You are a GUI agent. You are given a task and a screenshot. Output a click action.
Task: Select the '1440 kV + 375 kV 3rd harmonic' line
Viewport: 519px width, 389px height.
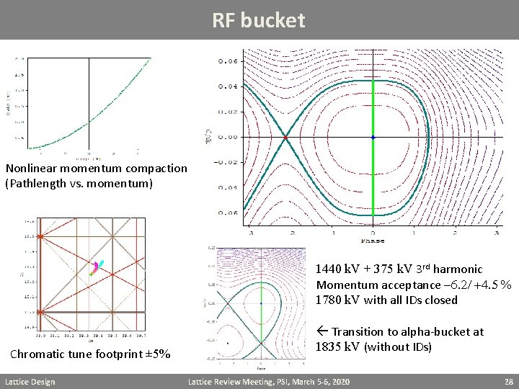click(399, 269)
